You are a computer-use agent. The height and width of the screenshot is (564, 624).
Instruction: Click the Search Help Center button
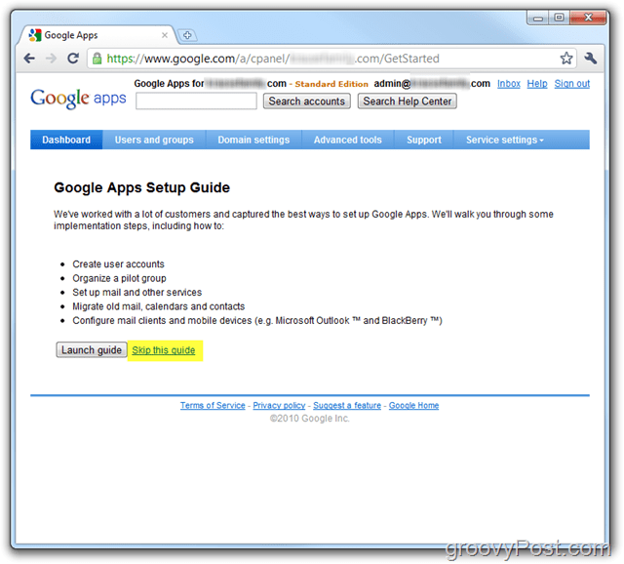coord(408,101)
